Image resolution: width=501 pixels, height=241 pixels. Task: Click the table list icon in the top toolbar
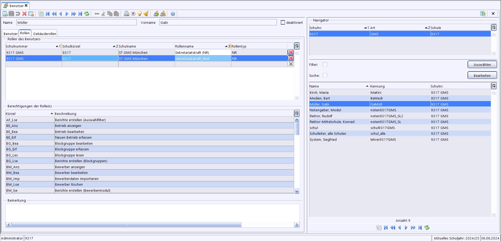(41, 14)
